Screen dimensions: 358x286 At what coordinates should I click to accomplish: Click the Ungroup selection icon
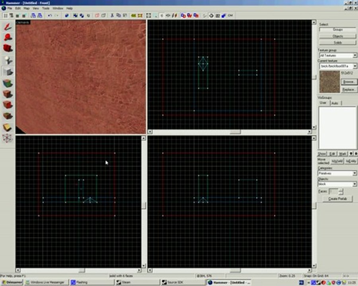(82, 15)
